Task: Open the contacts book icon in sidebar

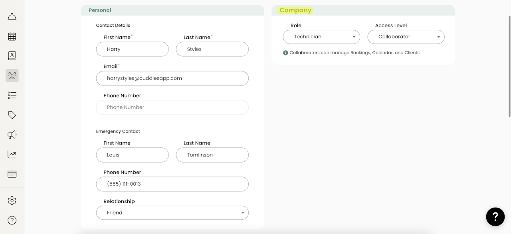Action: pos(12,56)
